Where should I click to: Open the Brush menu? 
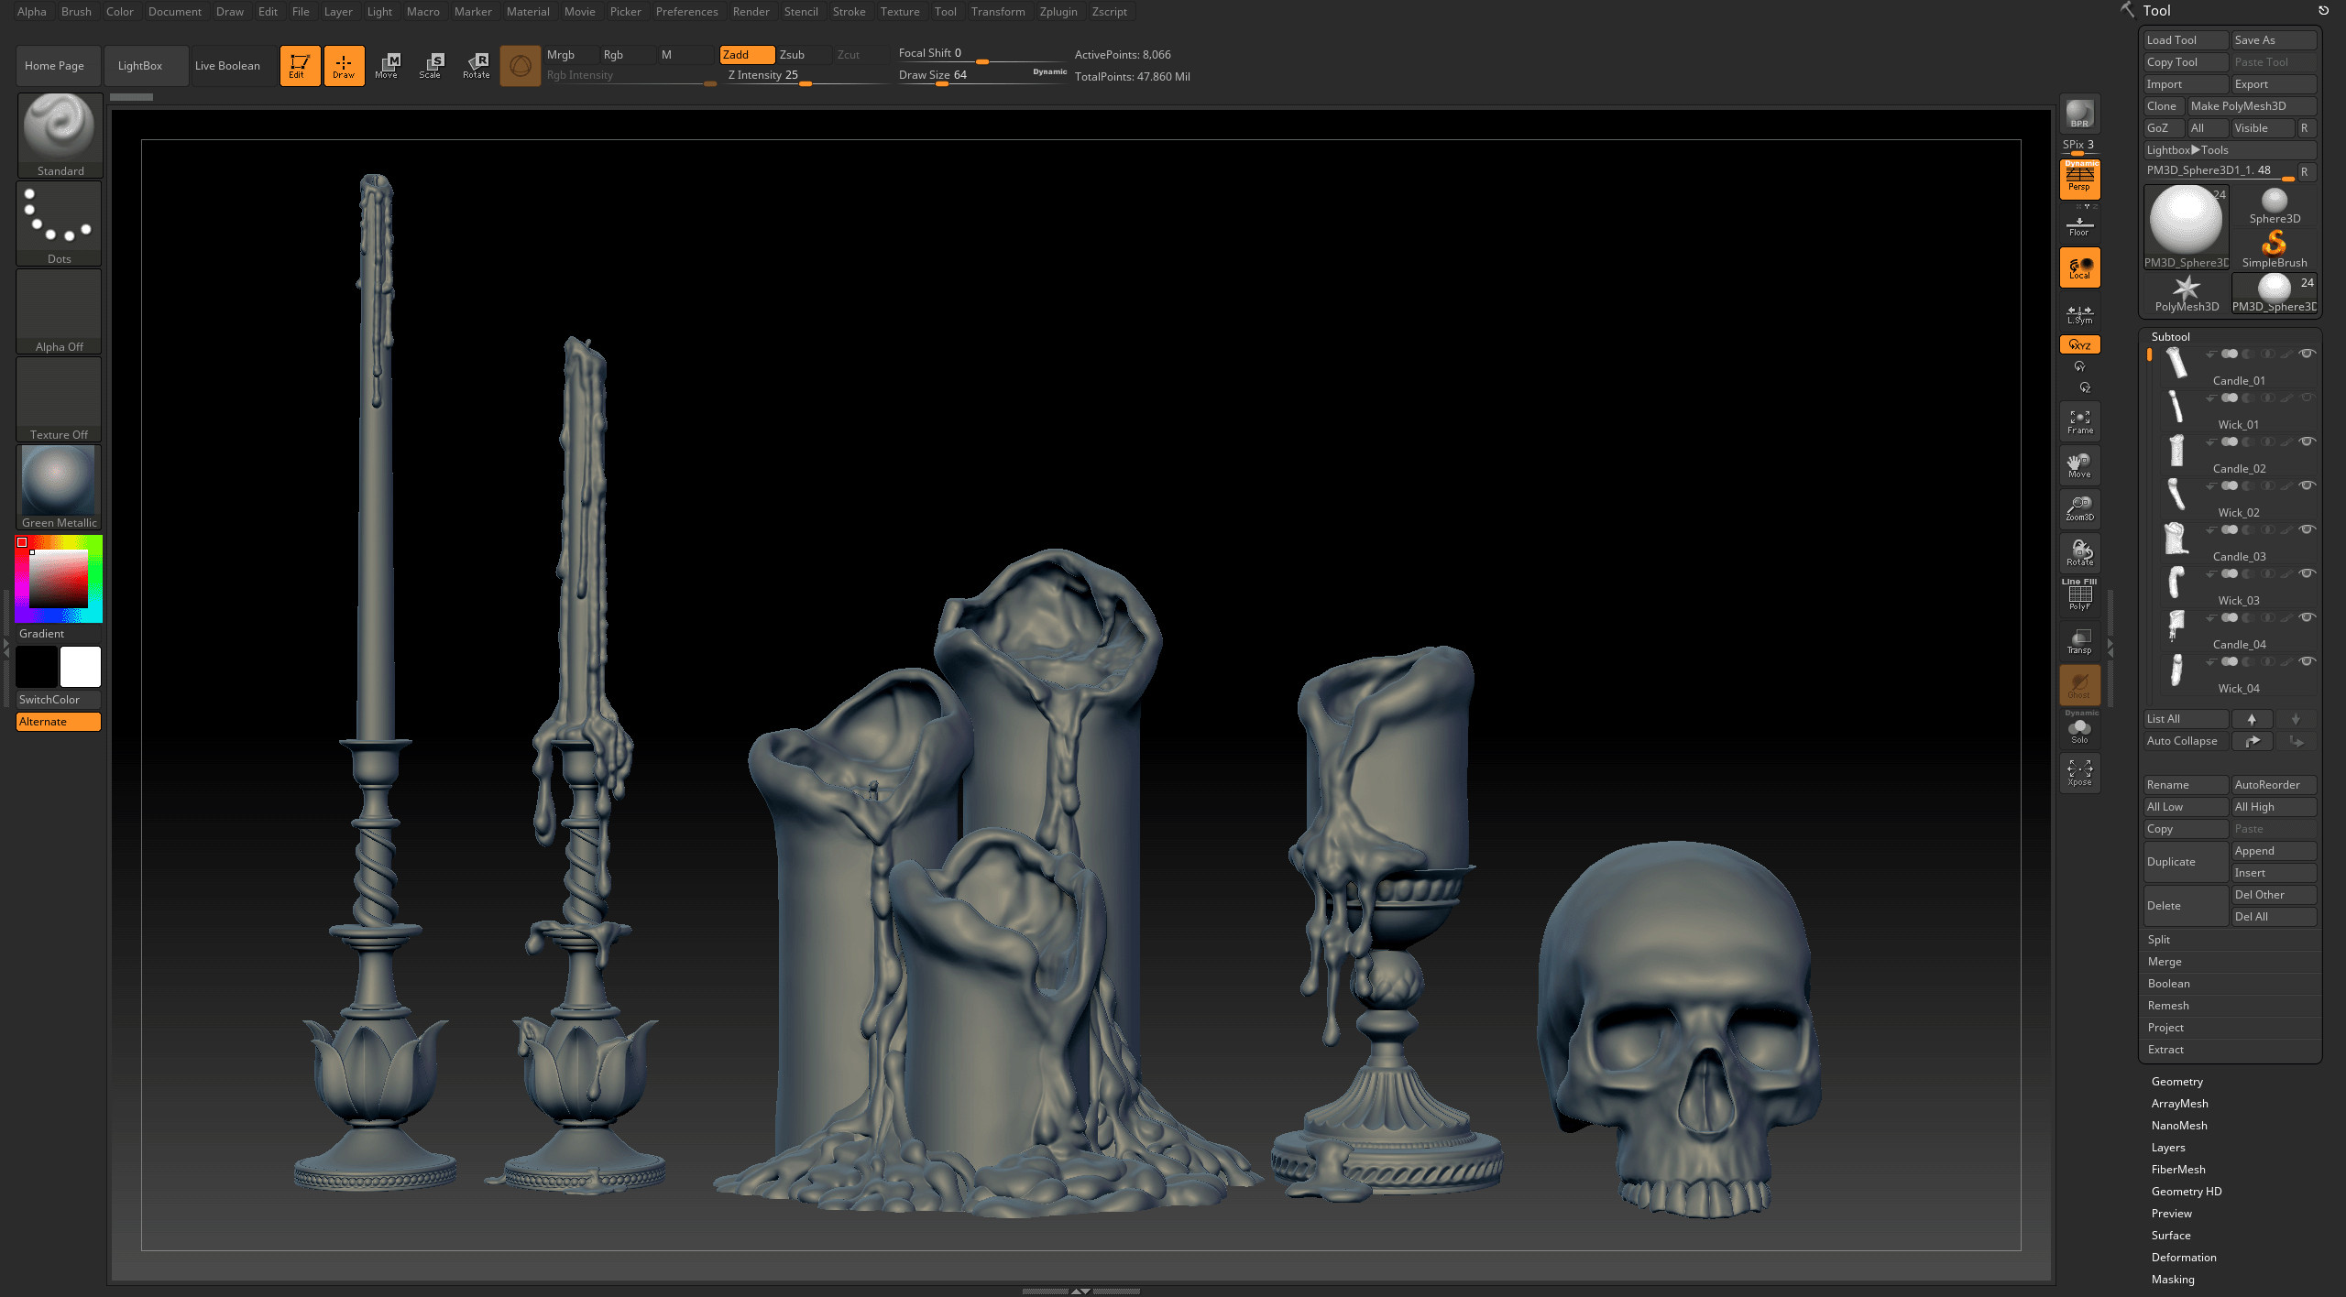(x=76, y=12)
